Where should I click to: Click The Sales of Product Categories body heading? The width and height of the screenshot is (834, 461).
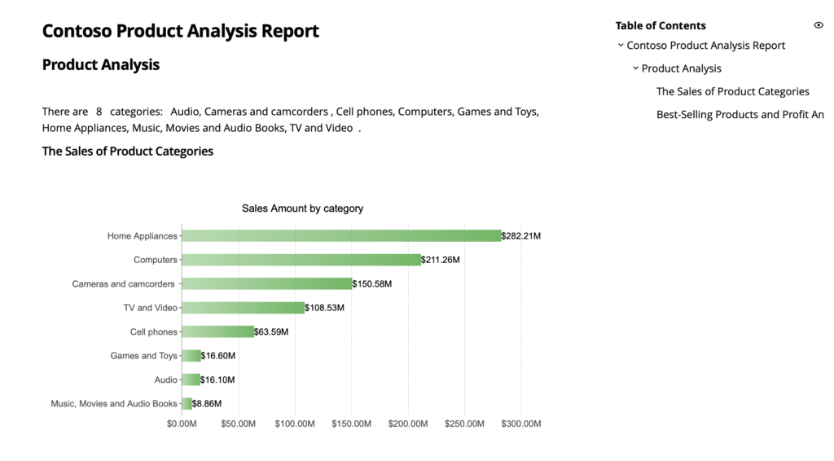pos(127,151)
